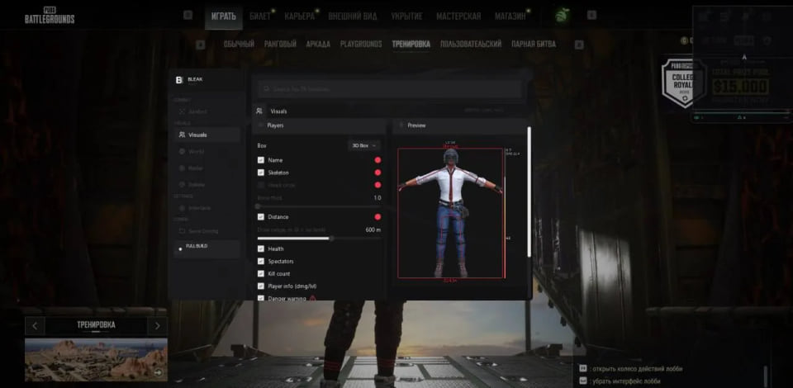Open the World sidebar section
The height and width of the screenshot is (388, 793).
pyautogui.click(x=207, y=152)
